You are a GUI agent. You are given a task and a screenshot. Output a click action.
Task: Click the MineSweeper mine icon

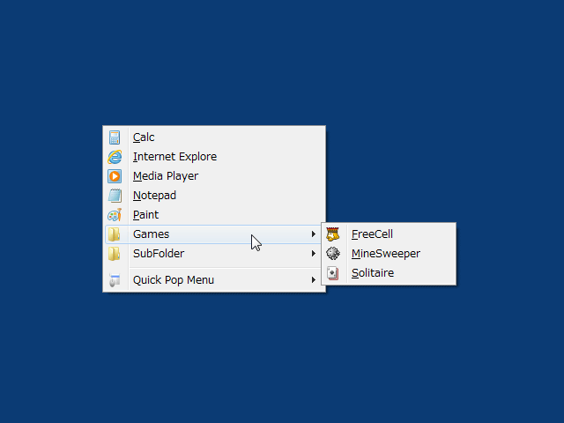pyautogui.click(x=333, y=254)
